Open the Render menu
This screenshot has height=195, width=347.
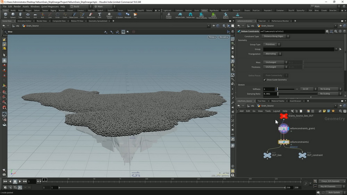pyautogui.click(x=17, y=6)
